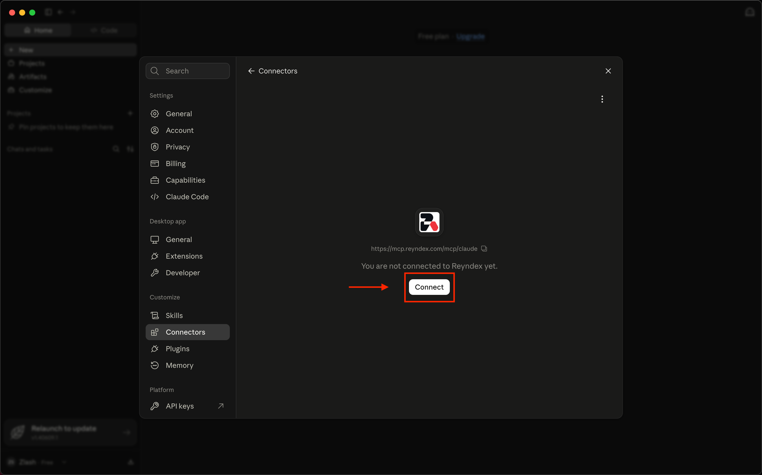
Task: Click the shield lock Privacy icon
Action: click(x=154, y=147)
